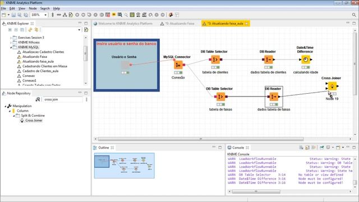Select the DB Table Selector 'tabela de faixas' node
359x202 pixels.
pos(220,97)
